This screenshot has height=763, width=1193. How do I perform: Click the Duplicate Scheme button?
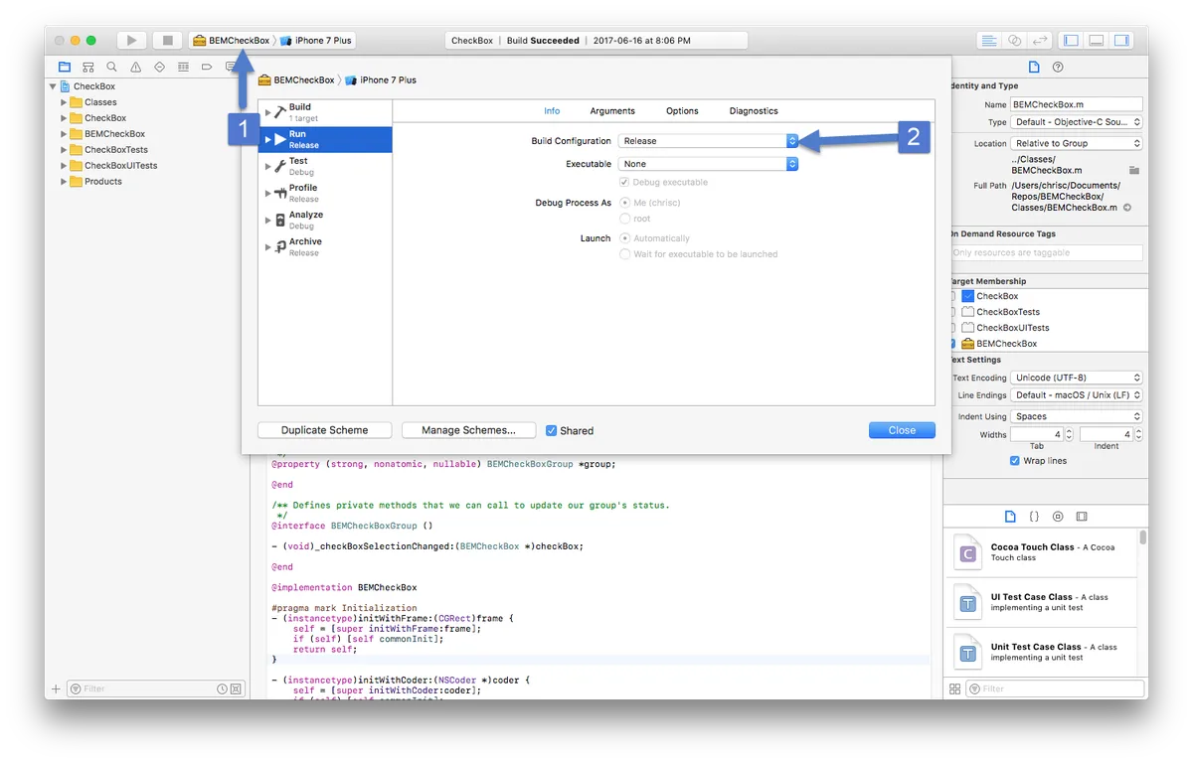(x=324, y=430)
